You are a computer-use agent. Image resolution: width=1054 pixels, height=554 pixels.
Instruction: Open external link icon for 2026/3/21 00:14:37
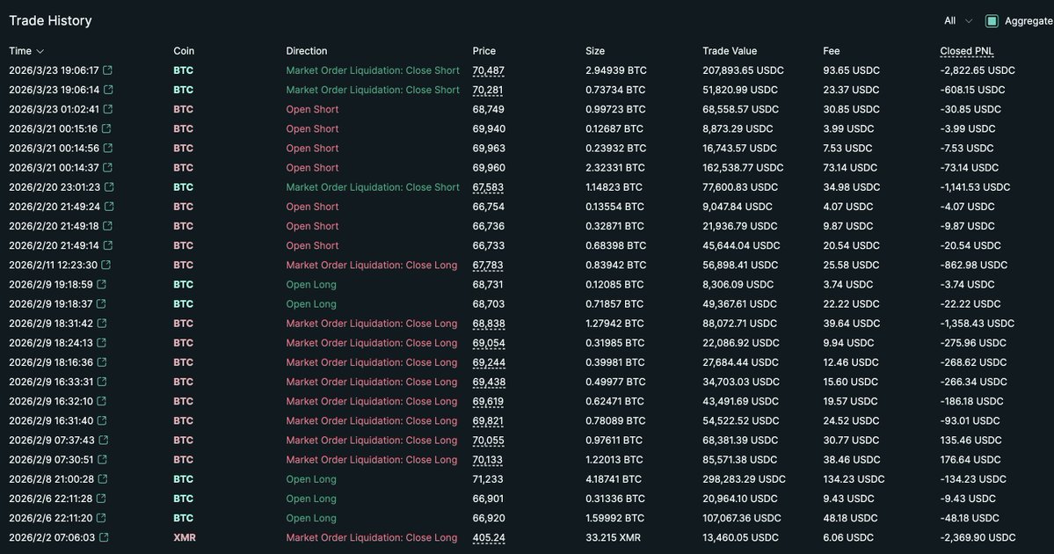coord(108,168)
